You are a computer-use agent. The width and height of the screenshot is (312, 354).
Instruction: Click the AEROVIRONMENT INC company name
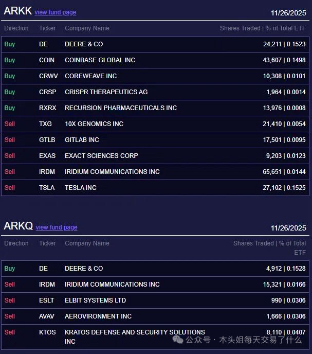(x=98, y=316)
